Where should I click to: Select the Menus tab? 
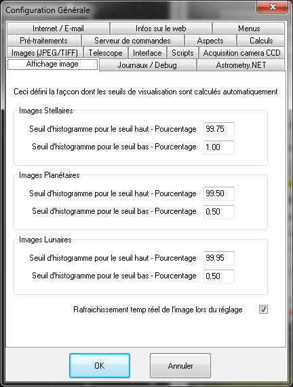click(x=249, y=29)
